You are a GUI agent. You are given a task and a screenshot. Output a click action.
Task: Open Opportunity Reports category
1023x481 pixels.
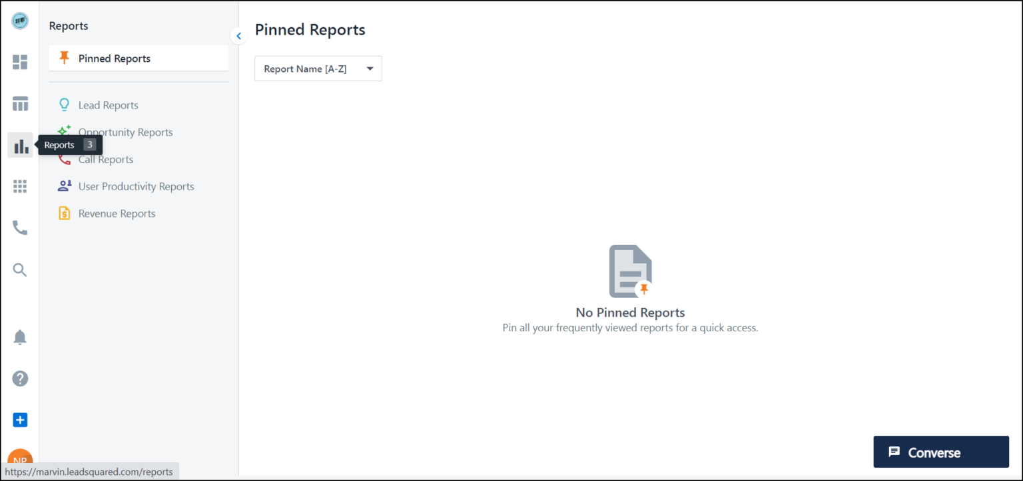tap(125, 132)
